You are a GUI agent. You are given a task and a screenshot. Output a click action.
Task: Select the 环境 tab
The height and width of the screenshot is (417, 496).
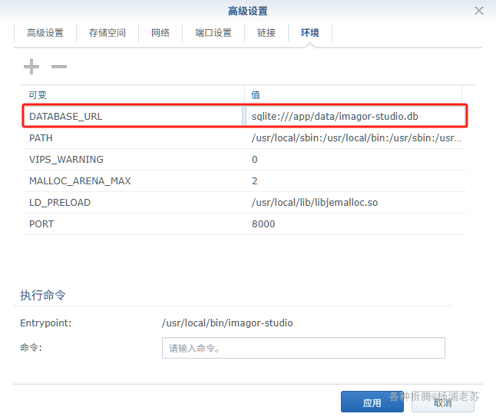point(310,33)
